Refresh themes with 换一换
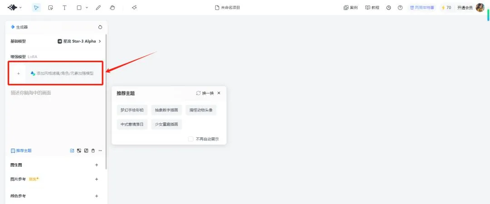490x204 pixels. pyautogui.click(x=205, y=93)
